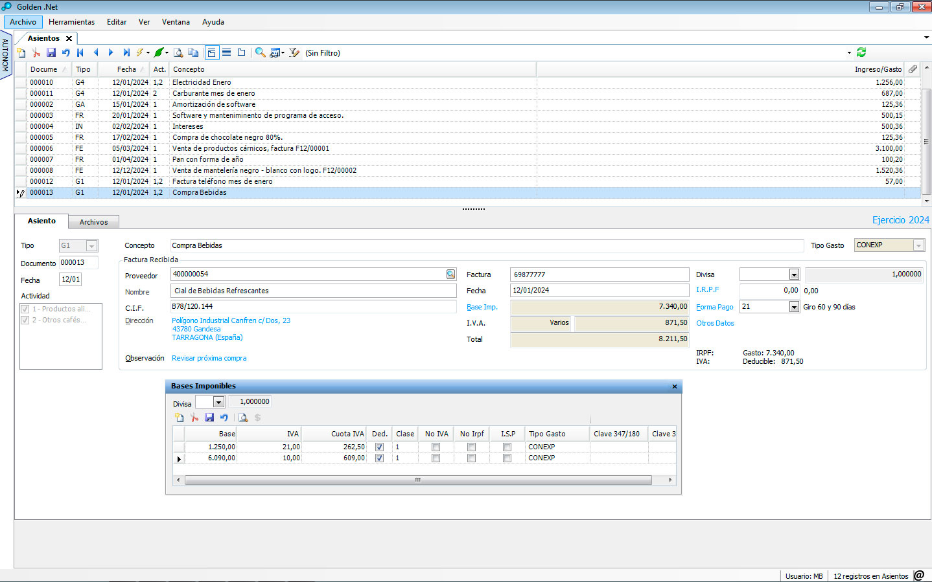
Task: Toggle Ded. checkbox for 6.090,00 base row
Action: point(379,458)
